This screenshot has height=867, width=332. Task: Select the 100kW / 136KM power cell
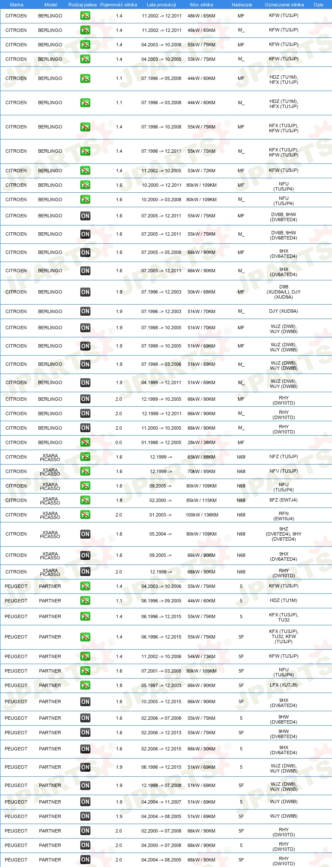202,515
